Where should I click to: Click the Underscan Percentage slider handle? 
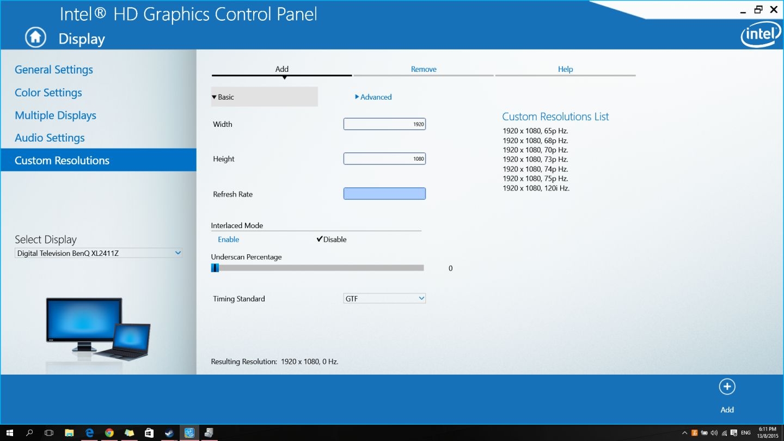coord(215,268)
